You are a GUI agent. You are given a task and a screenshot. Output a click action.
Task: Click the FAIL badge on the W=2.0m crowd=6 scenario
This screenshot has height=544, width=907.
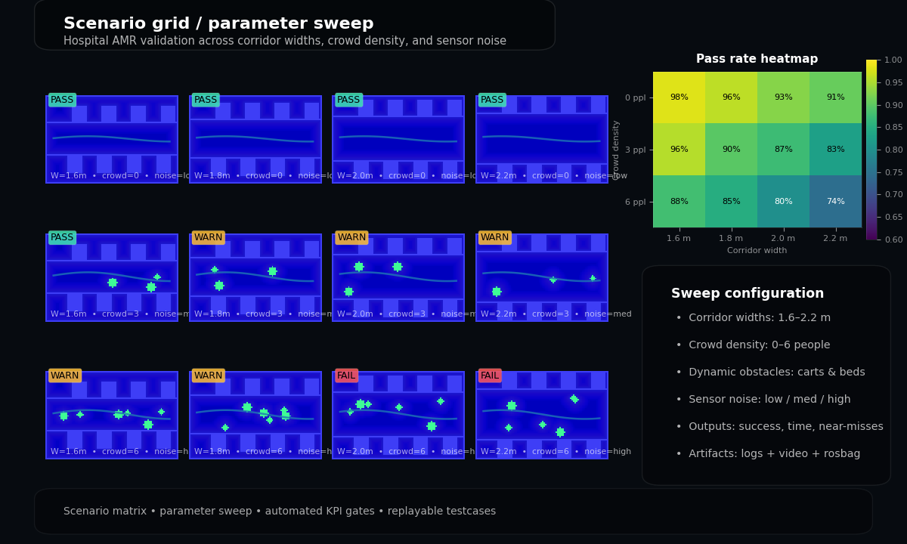pyautogui.click(x=348, y=375)
